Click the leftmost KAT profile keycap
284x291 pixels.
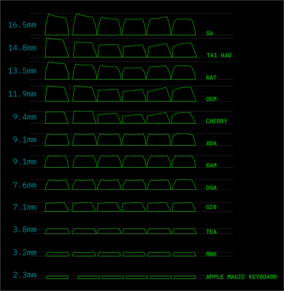pyautogui.click(x=57, y=71)
